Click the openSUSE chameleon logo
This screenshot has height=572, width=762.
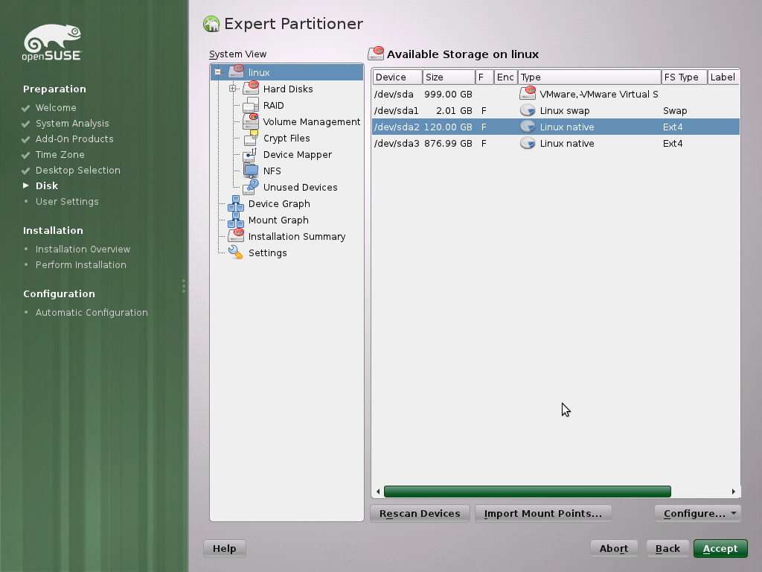pos(52,42)
